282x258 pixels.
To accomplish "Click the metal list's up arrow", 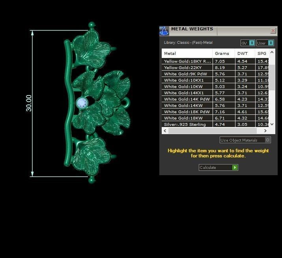I will tap(272, 52).
